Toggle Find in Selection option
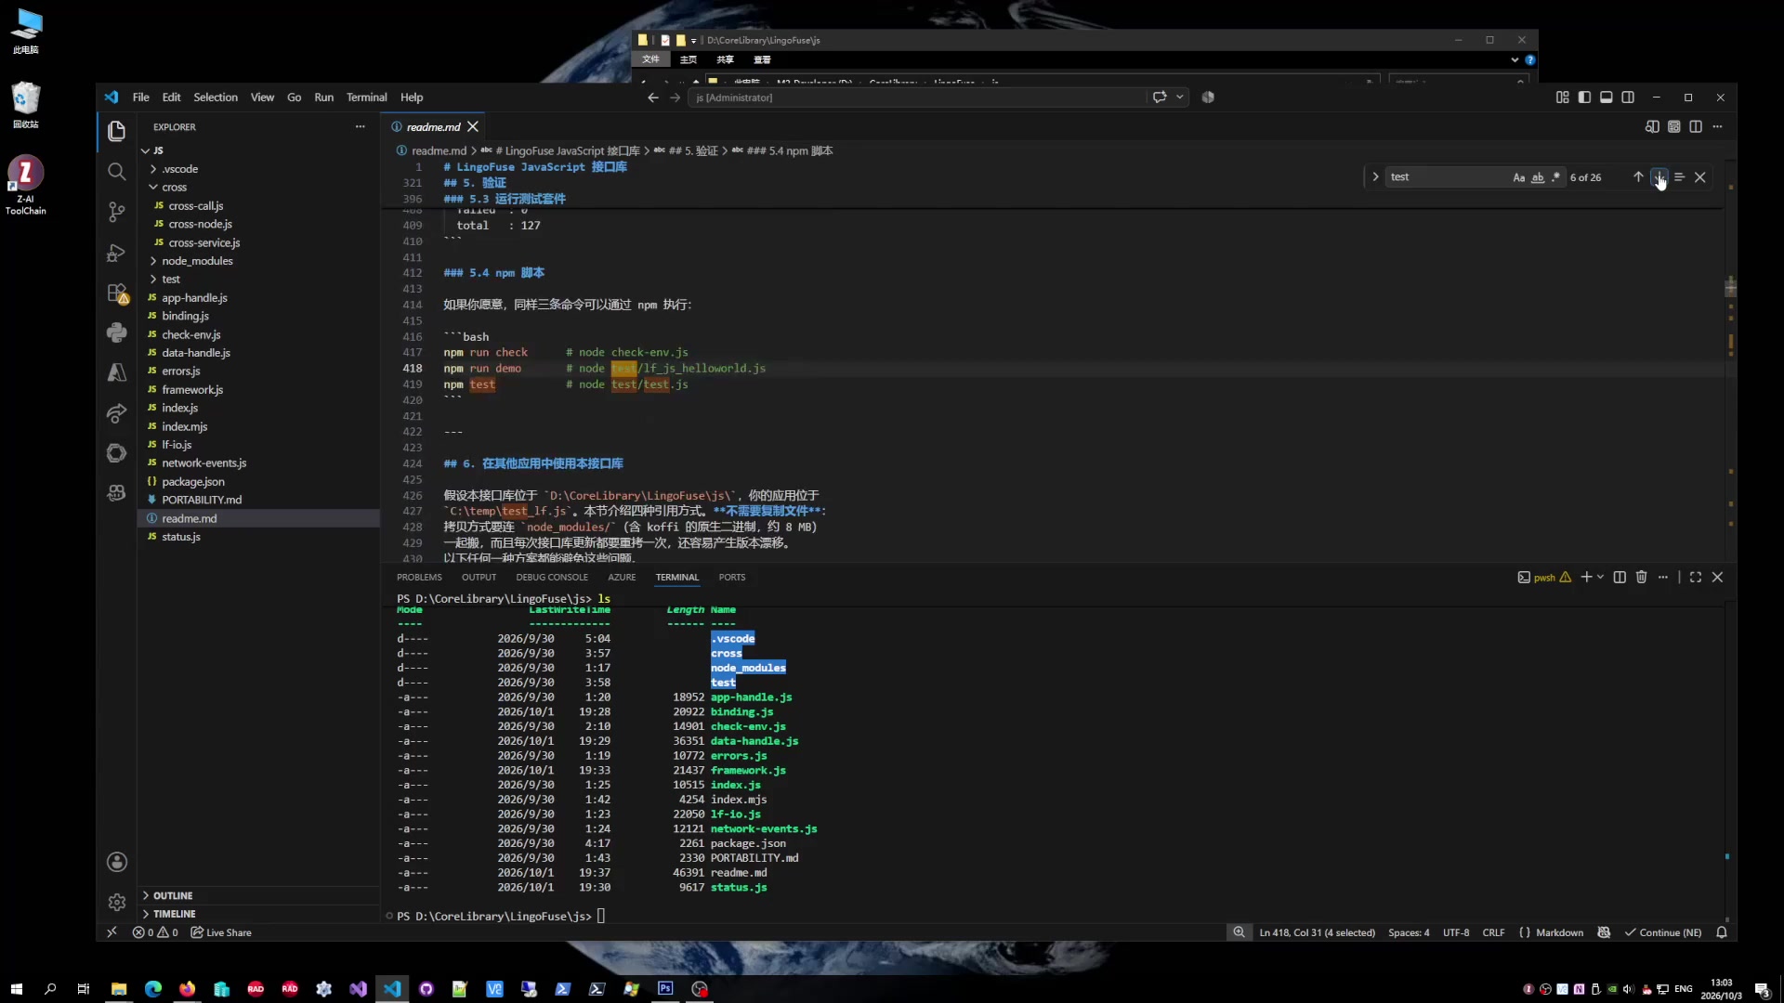1784x1003 pixels. 1679,176
